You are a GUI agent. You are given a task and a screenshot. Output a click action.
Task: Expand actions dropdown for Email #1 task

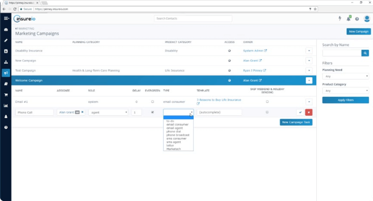point(309,102)
